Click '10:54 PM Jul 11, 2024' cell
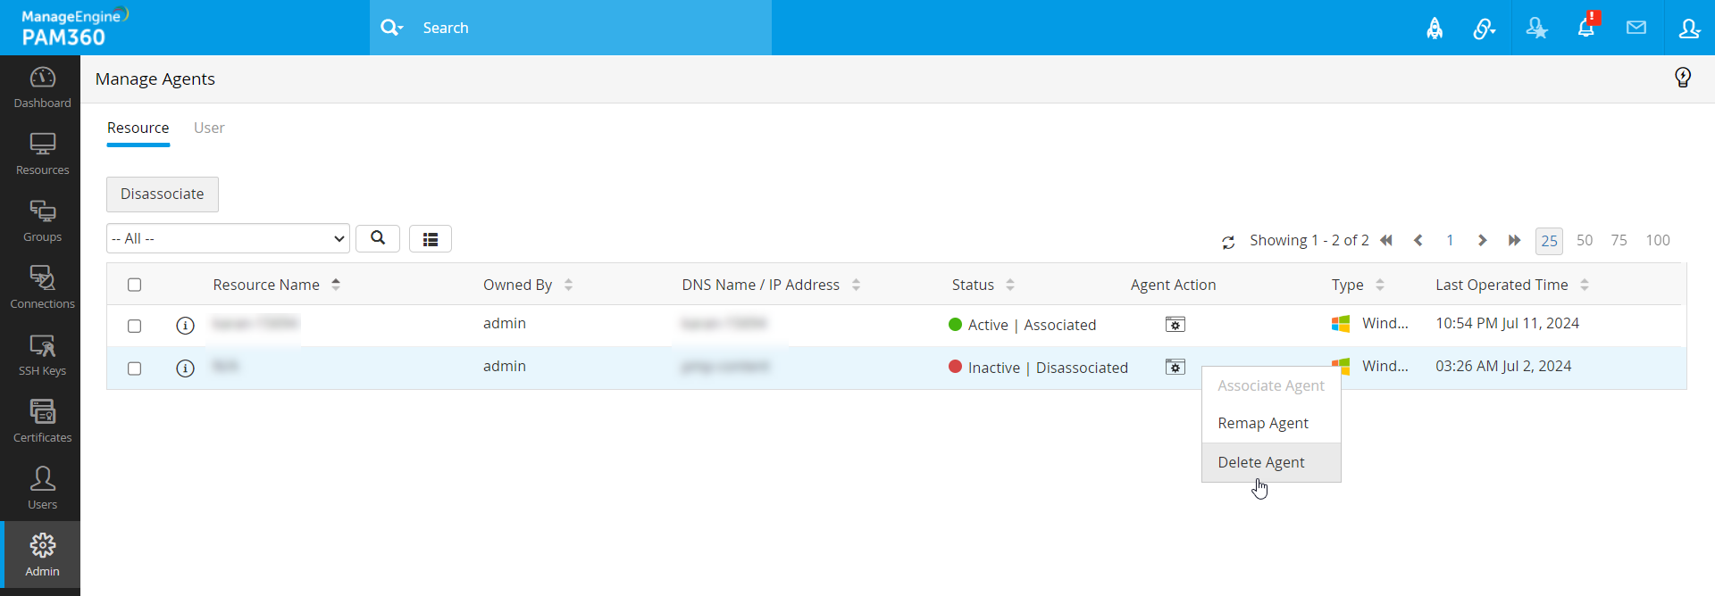The width and height of the screenshot is (1715, 596). [1507, 323]
